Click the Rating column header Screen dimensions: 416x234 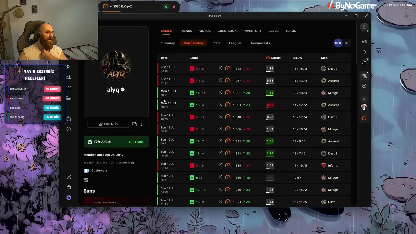tap(273, 58)
